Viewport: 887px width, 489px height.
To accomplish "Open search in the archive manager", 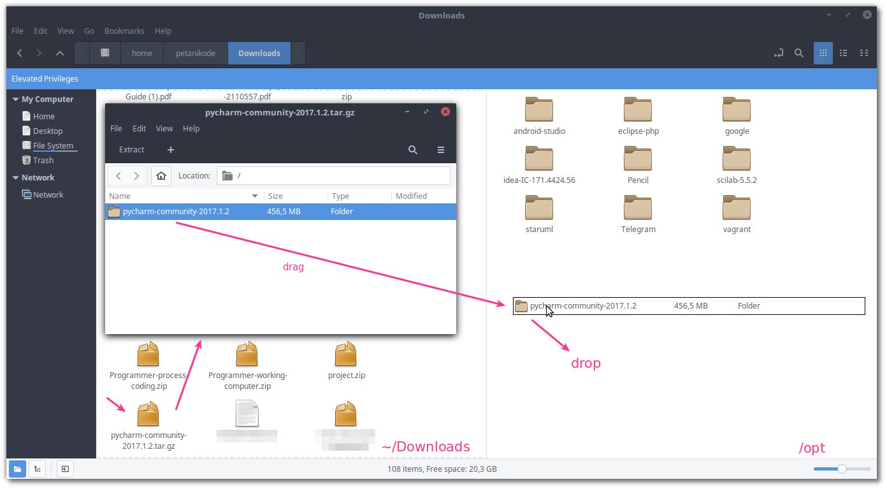I will click(412, 149).
